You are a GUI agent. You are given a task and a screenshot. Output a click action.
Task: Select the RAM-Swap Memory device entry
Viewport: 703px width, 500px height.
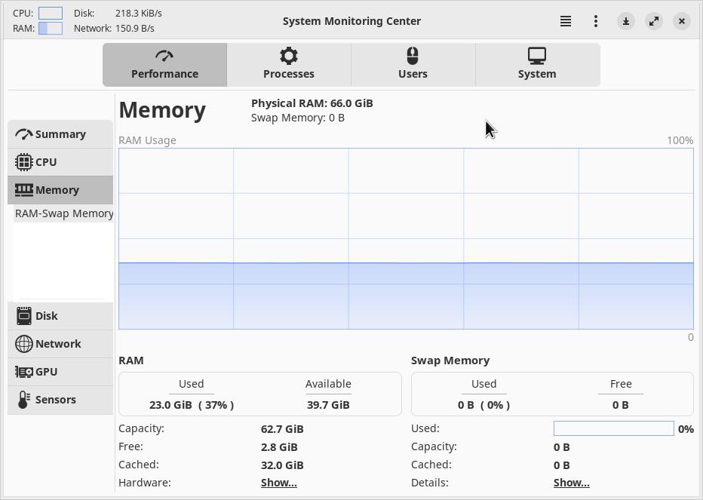[64, 213]
